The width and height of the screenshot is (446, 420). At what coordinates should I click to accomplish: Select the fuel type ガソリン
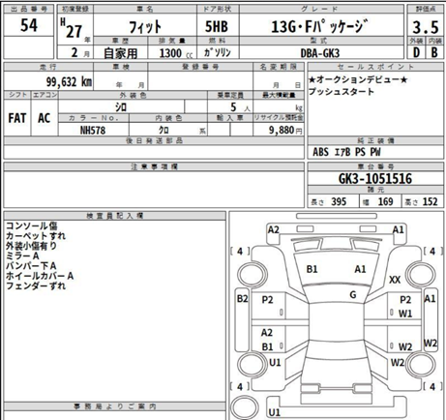pos(218,52)
